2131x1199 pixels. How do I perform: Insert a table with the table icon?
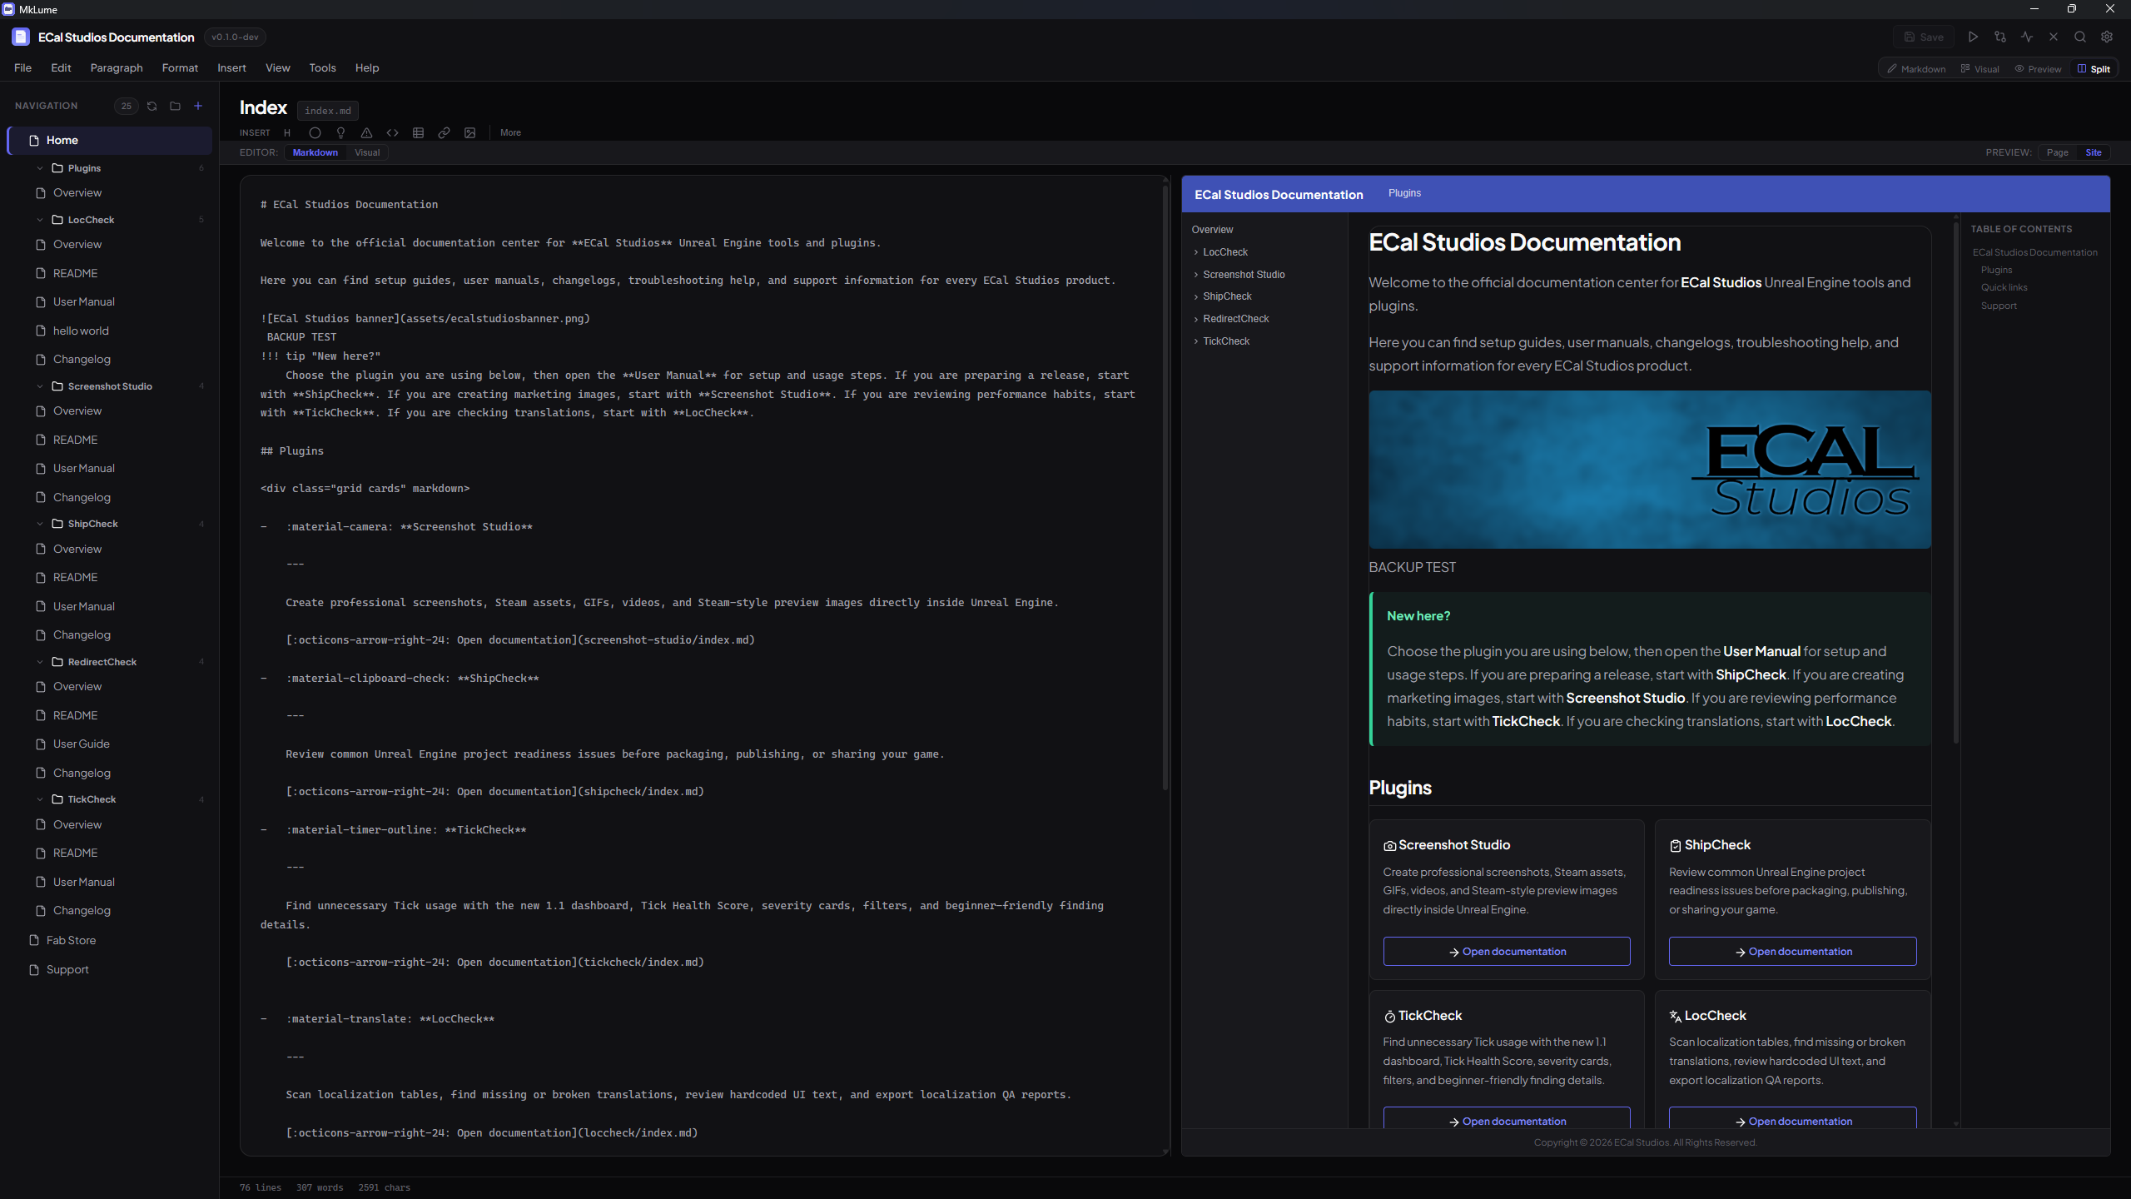(x=418, y=132)
